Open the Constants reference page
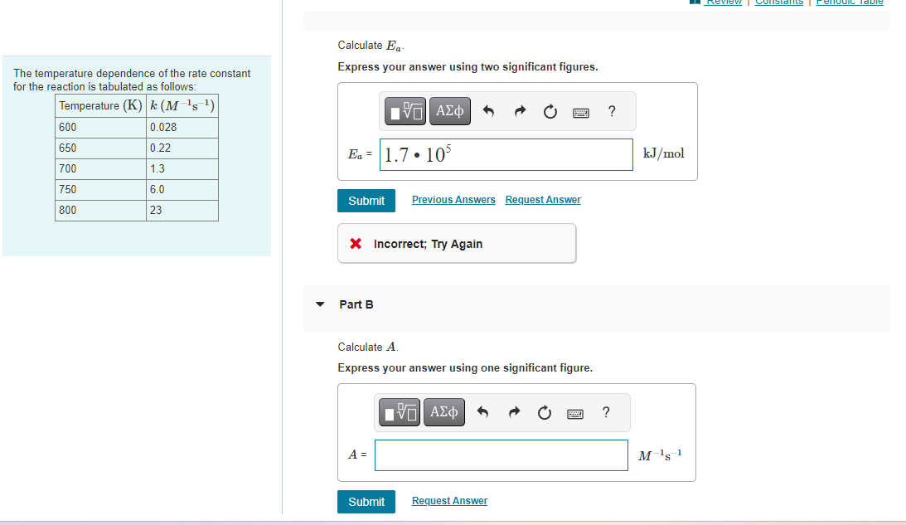Viewport: 906px width, 525px height. [x=779, y=2]
